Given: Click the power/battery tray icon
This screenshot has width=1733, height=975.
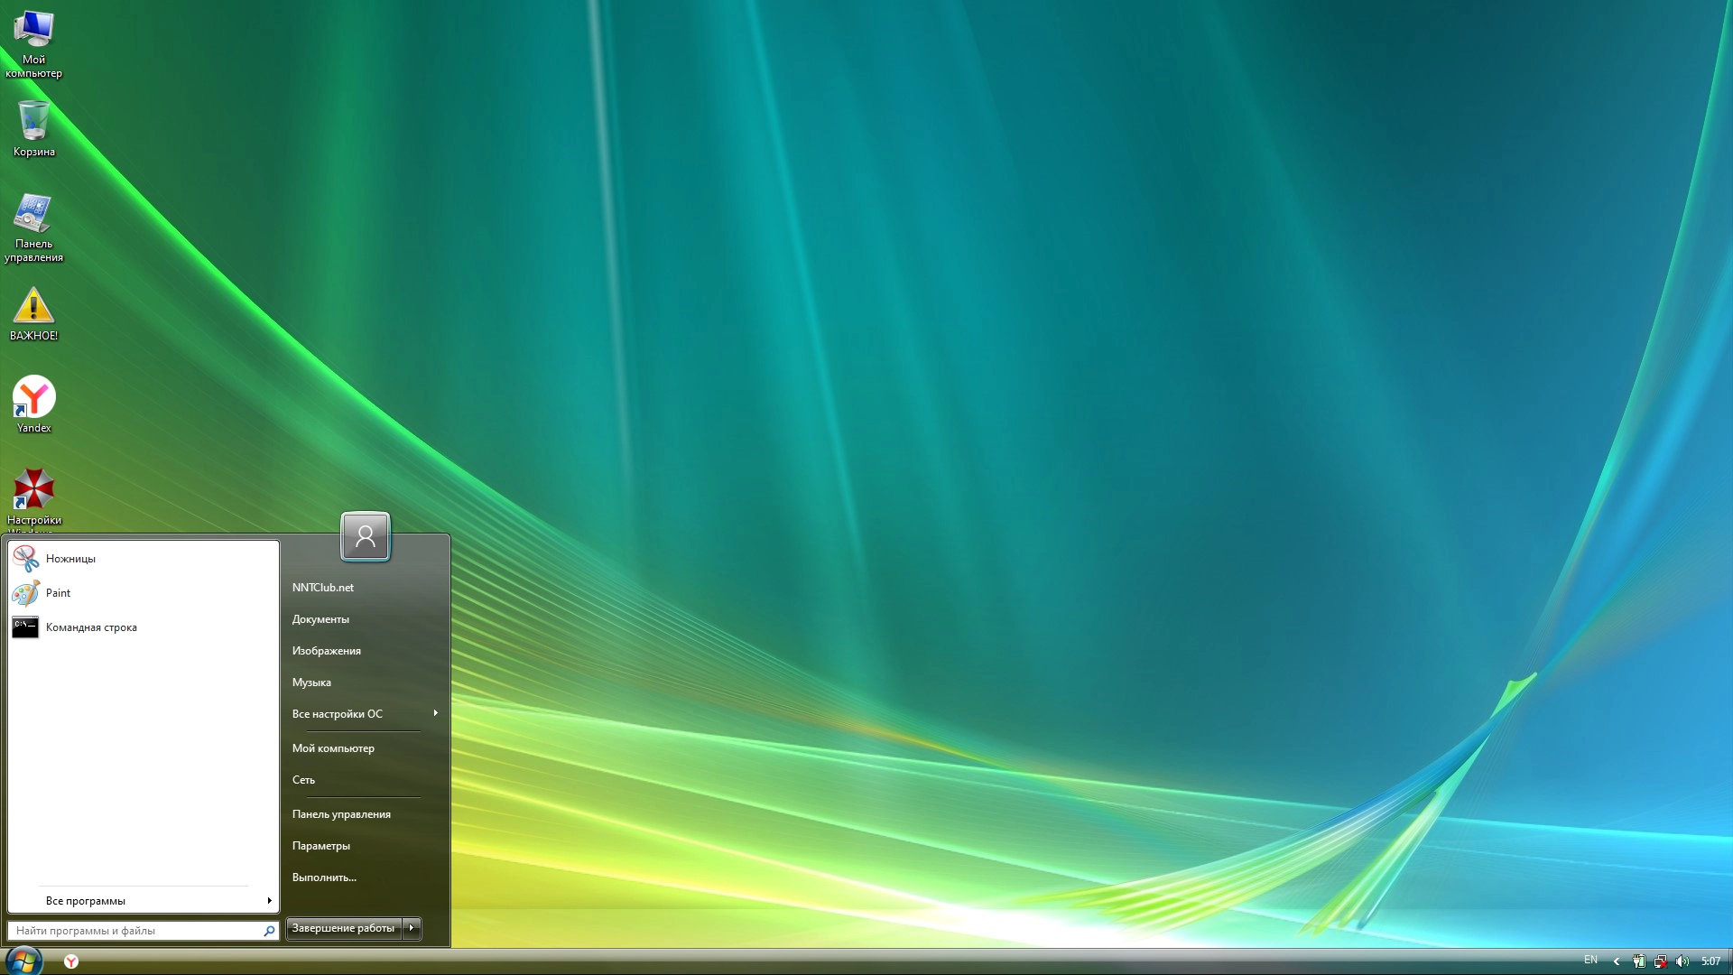Looking at the screenshot, I should (x=1638, y=961).
